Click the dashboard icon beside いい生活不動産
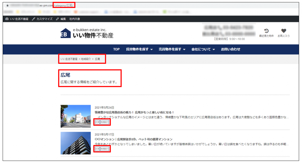This screenshot has height=163, width=302. click(7, 19)
